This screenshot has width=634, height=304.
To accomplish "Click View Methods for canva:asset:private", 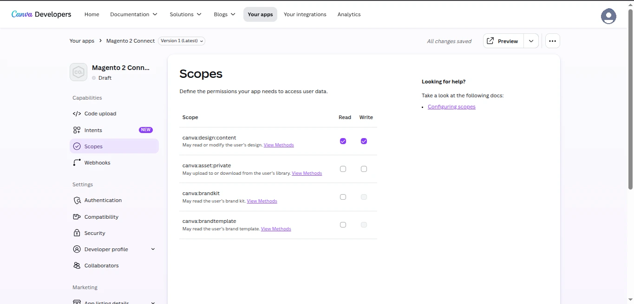I will [x=307, y=173].
